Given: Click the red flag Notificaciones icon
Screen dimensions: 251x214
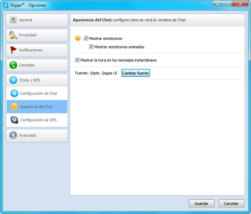Looking at the screenshot, I should point(13,50).
